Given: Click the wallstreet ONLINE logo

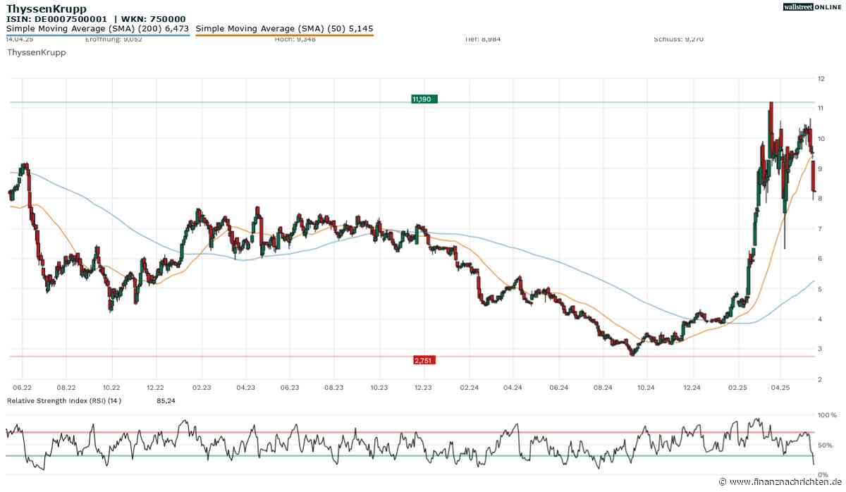Looking at the screenshot, I should 812,6.
